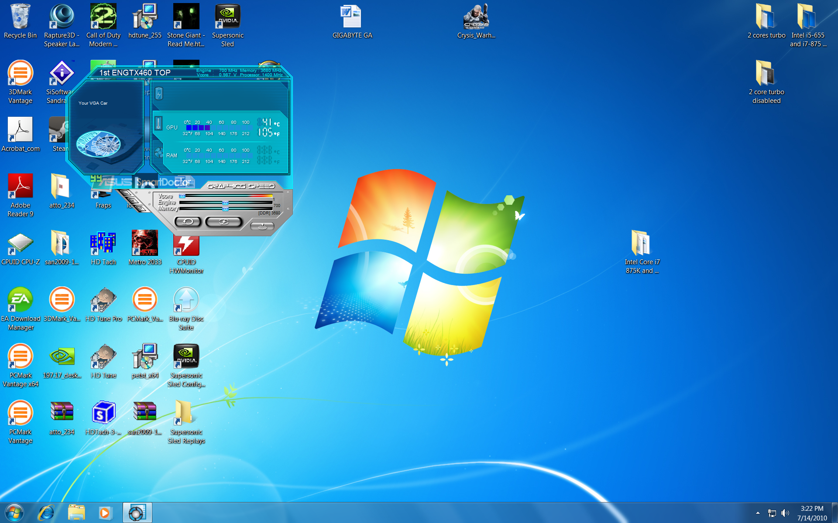Open the Acrobat_com shortcut

20,134
